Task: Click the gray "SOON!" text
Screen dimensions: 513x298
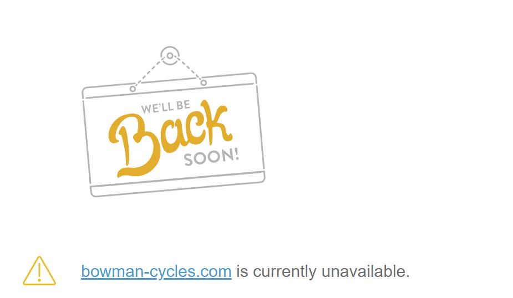Action: click(211, 157)
